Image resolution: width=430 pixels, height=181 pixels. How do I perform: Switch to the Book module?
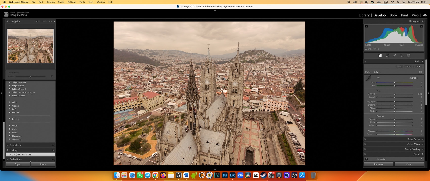pyautogui.click(x=393, y=15)
